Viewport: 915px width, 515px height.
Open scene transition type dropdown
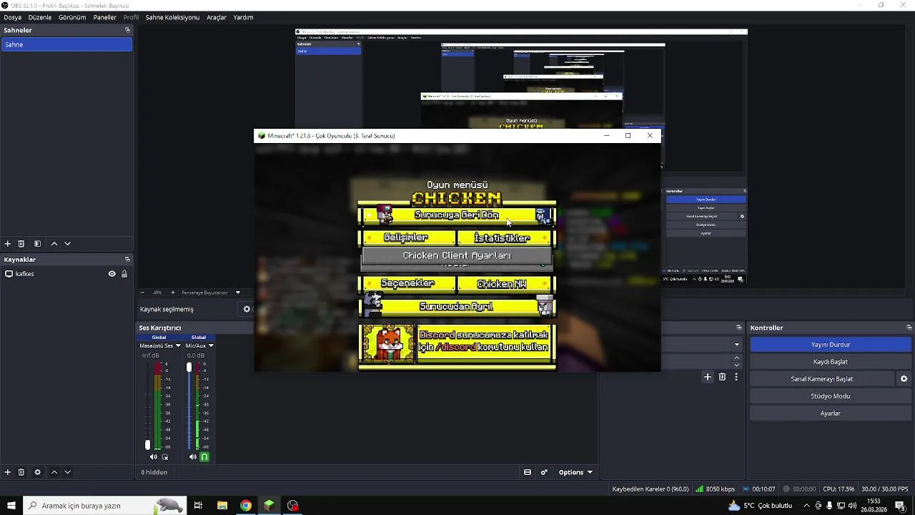click(x=737, y=345)
